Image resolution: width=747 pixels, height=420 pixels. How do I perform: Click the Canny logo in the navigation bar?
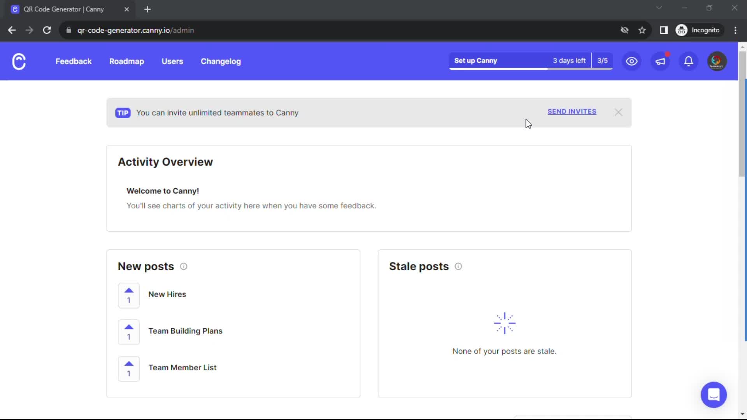click(x=19, y=61)
